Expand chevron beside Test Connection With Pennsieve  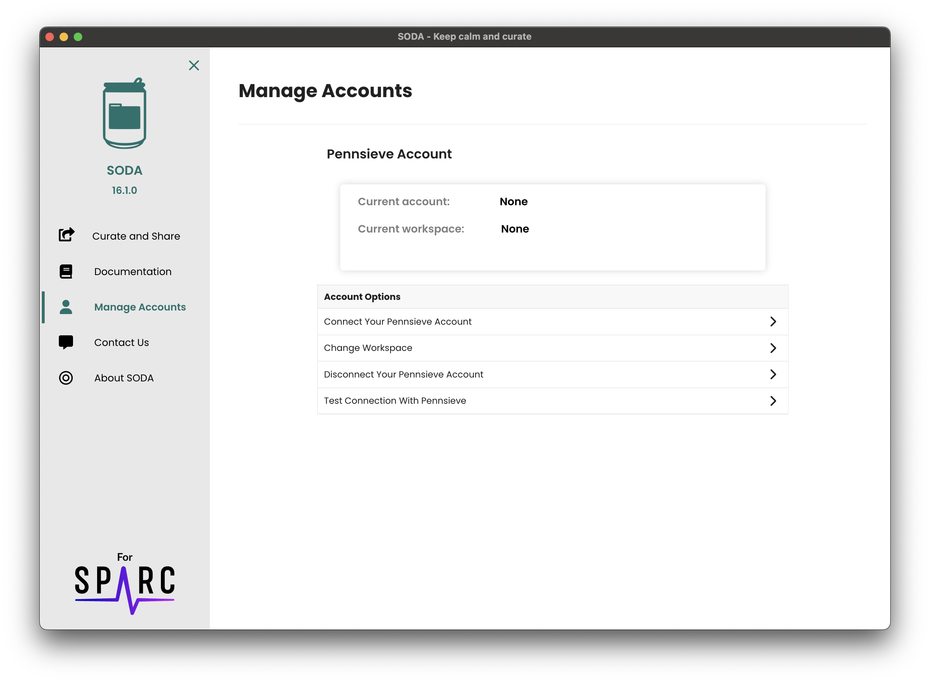click(x=774, y=401)
